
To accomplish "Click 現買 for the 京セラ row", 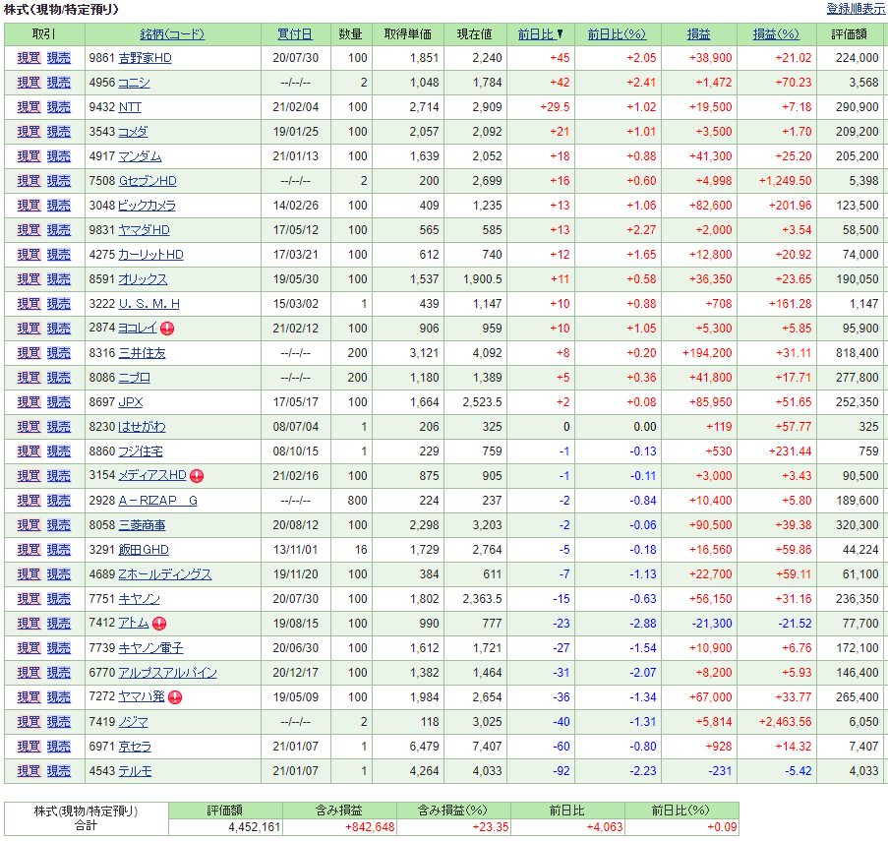I will pos(29,747).
